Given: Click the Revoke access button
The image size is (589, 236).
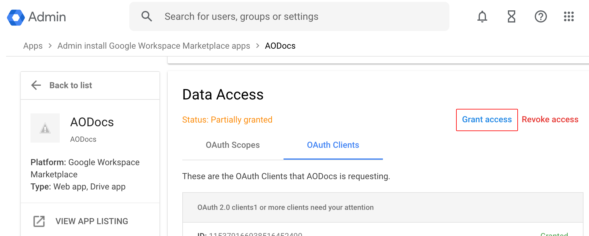Looking at the screenshot, I should tap(550, 120).
